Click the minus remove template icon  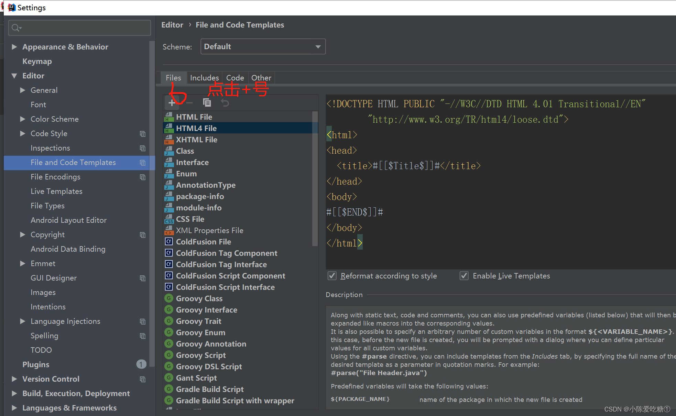tap(189, 102)
